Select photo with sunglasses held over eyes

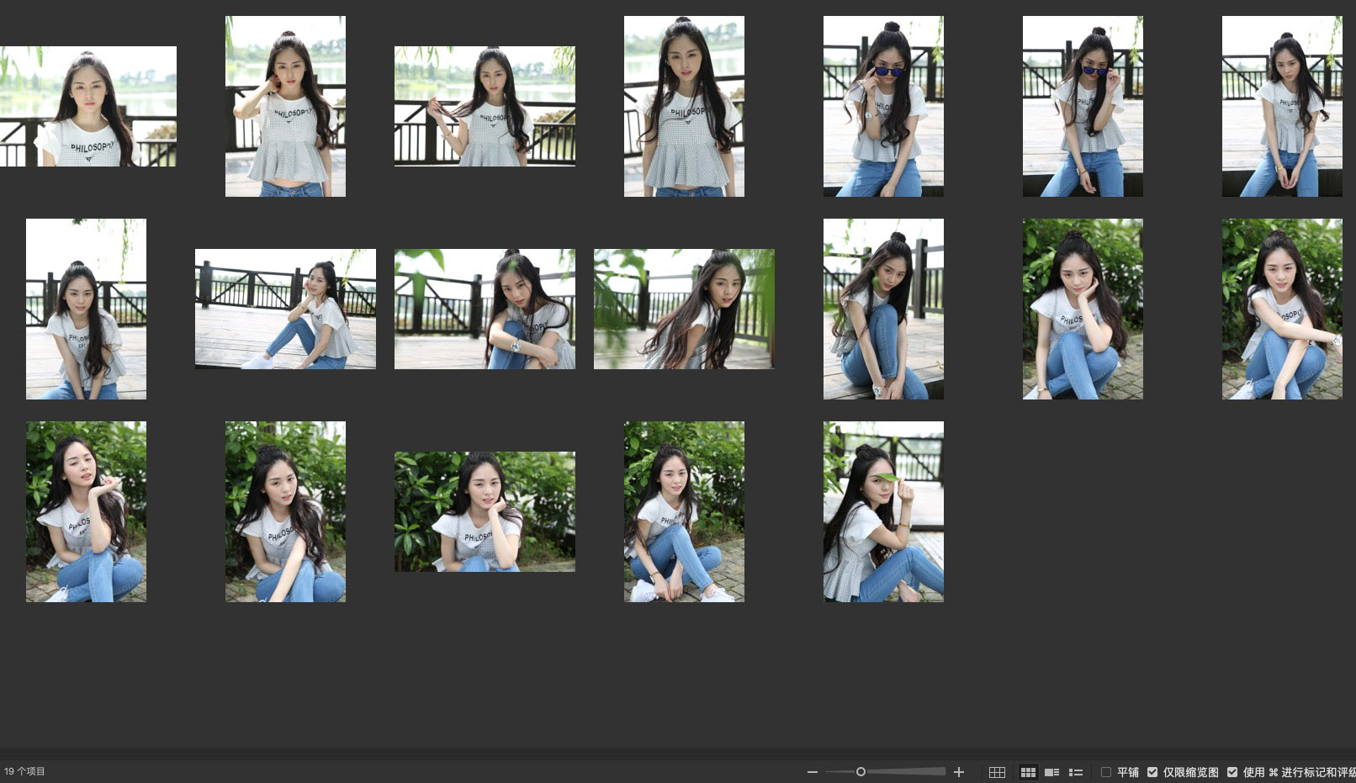point(883,106)
